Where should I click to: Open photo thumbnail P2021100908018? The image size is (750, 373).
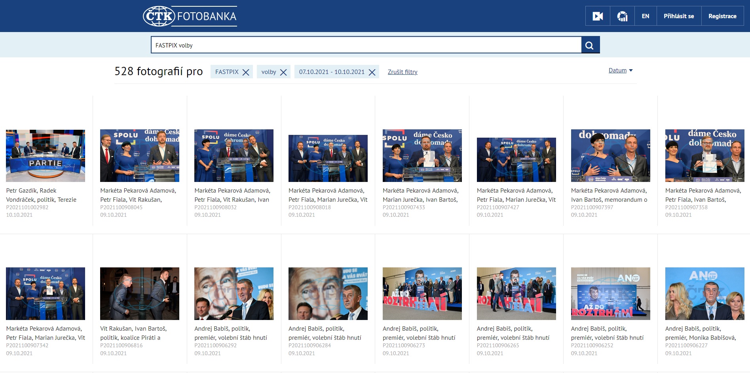click(x=328, y=158)
